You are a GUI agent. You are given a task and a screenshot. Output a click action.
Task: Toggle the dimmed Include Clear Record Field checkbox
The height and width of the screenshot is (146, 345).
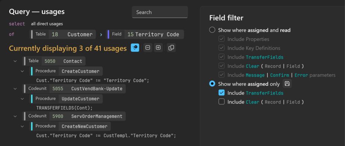point(222,66)
